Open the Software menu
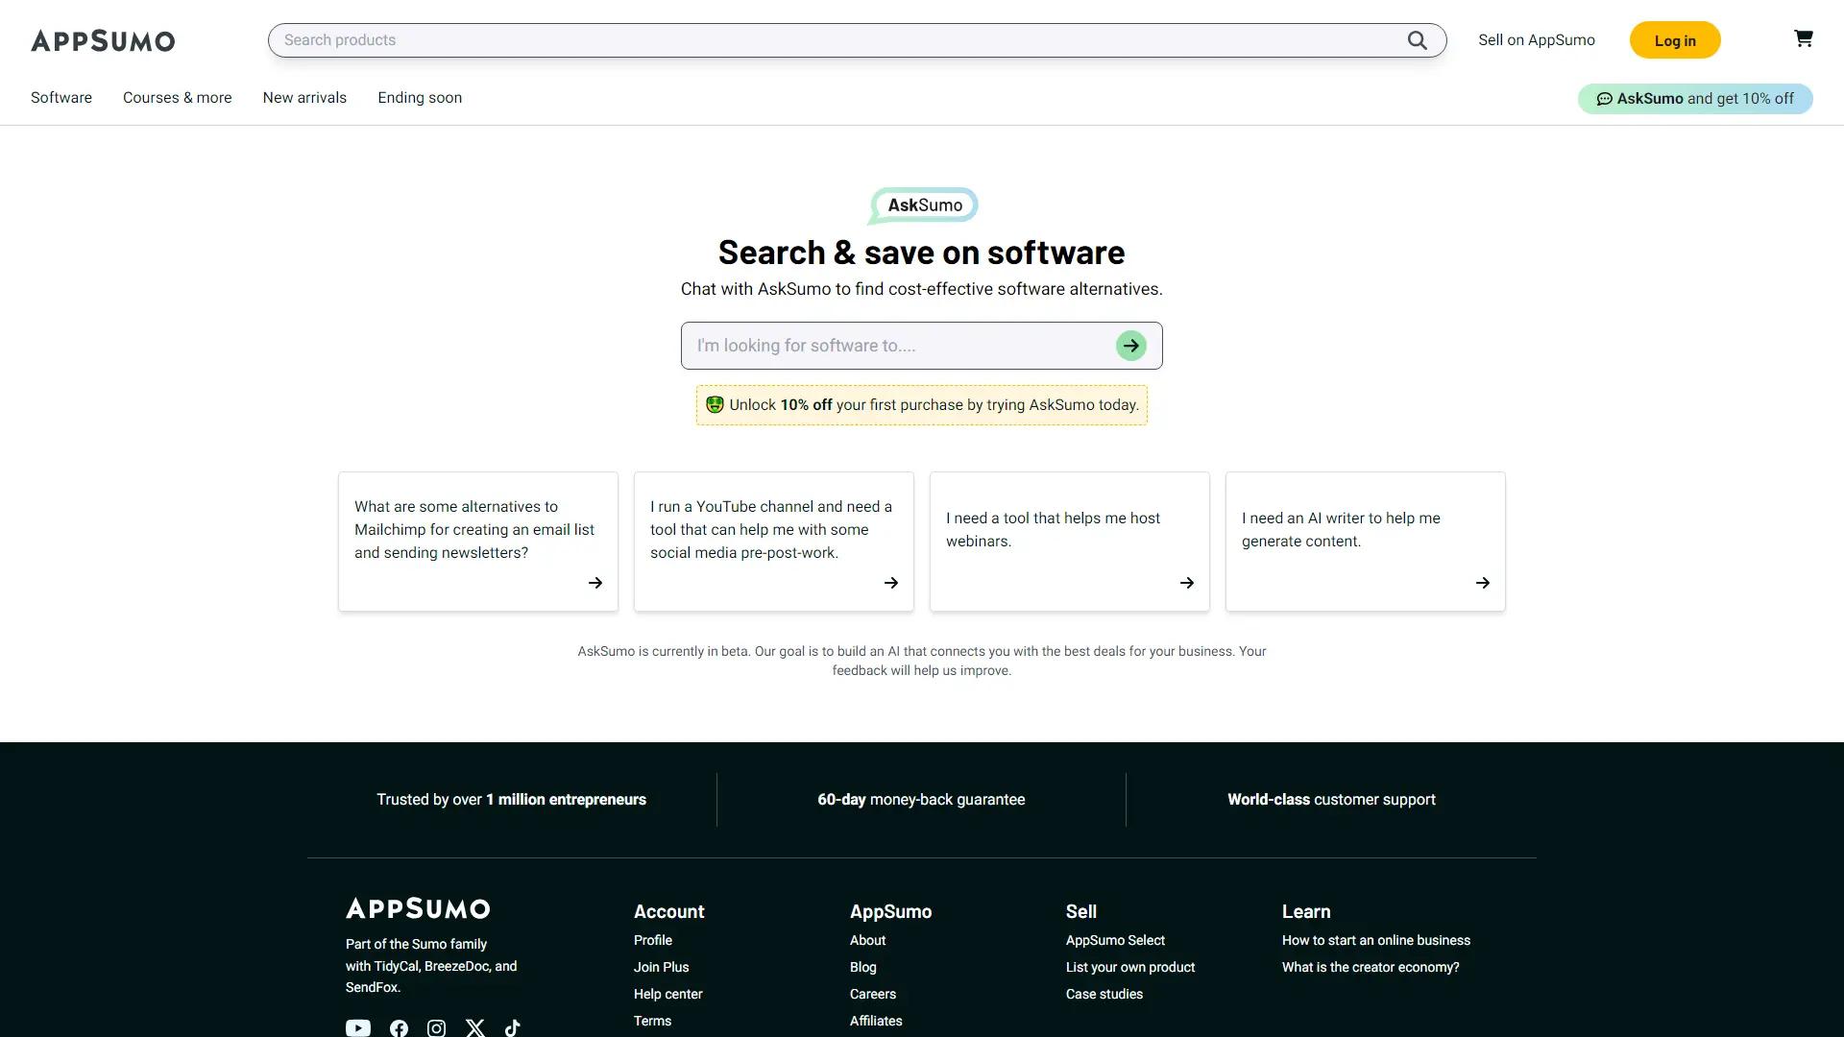This screenshot has height=1037, width=1844. click(x=61, y=97)
